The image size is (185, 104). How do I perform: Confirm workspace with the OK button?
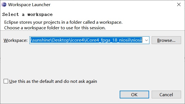coord(134,95)
